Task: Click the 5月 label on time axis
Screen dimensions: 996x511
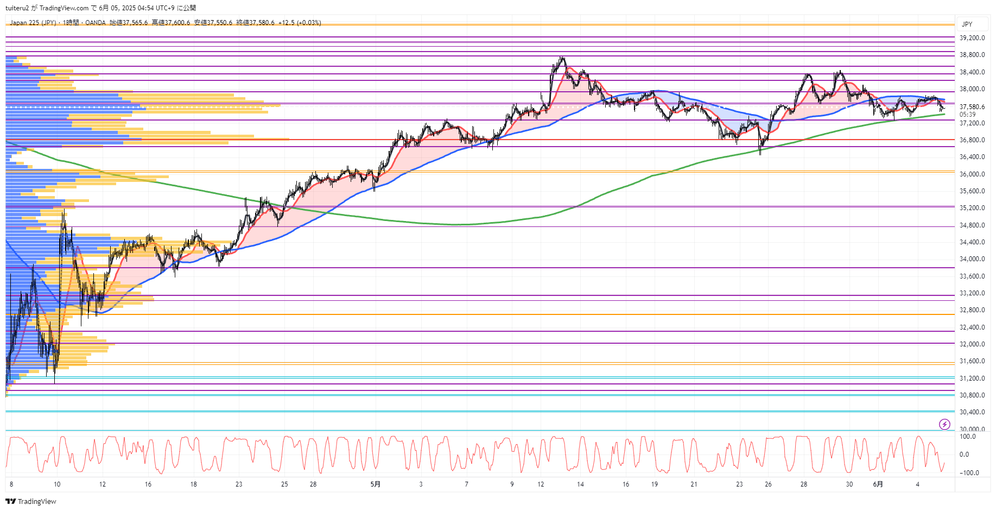Action: [x=375, y=484]
